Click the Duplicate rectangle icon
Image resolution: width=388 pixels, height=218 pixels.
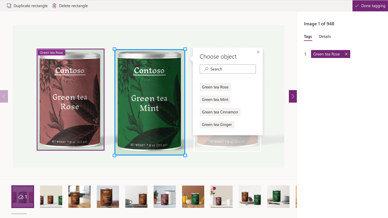pos(9,6)
